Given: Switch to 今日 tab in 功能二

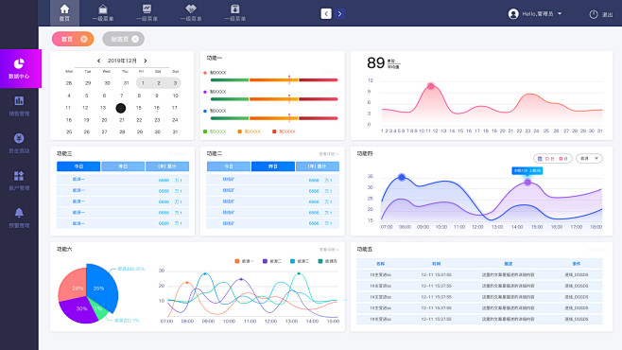Looking at the screenshot, I should [229, 166].
